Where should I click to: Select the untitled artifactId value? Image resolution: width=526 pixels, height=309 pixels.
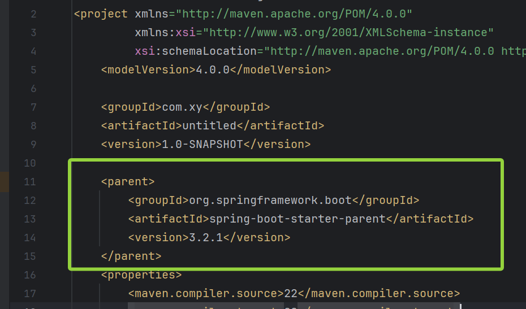coord(209,125)
